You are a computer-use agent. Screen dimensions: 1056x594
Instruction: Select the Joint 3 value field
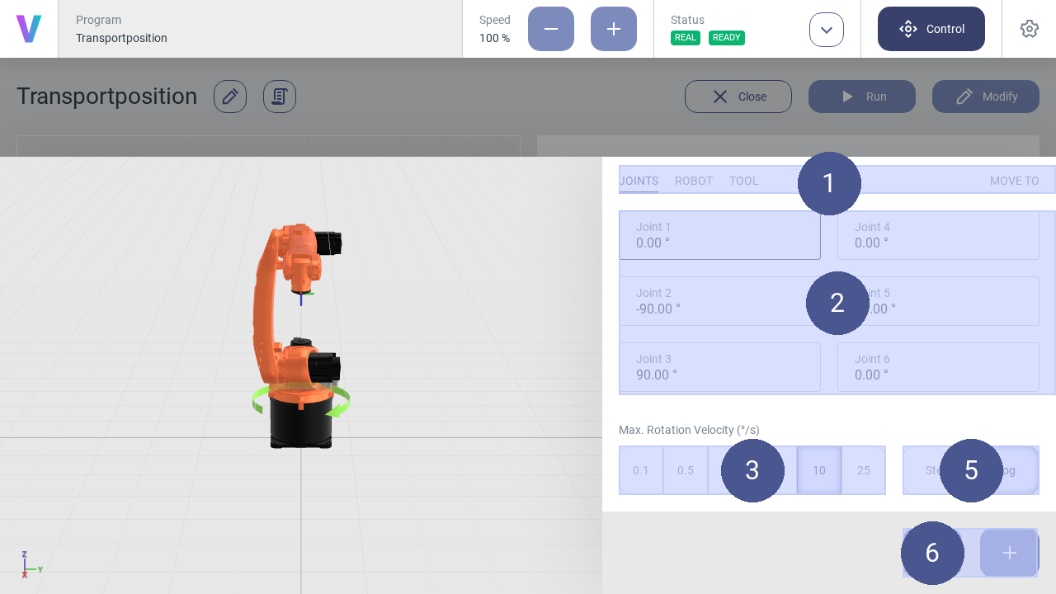pos(719,367)
